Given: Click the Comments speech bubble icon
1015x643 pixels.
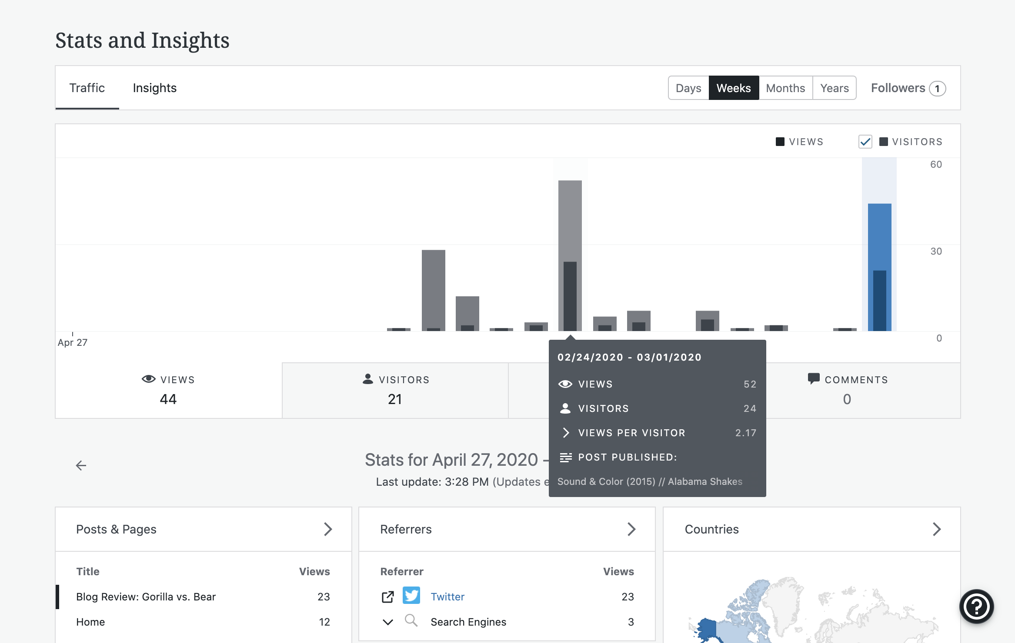Looking at the screenshot, I should [813, 378].
